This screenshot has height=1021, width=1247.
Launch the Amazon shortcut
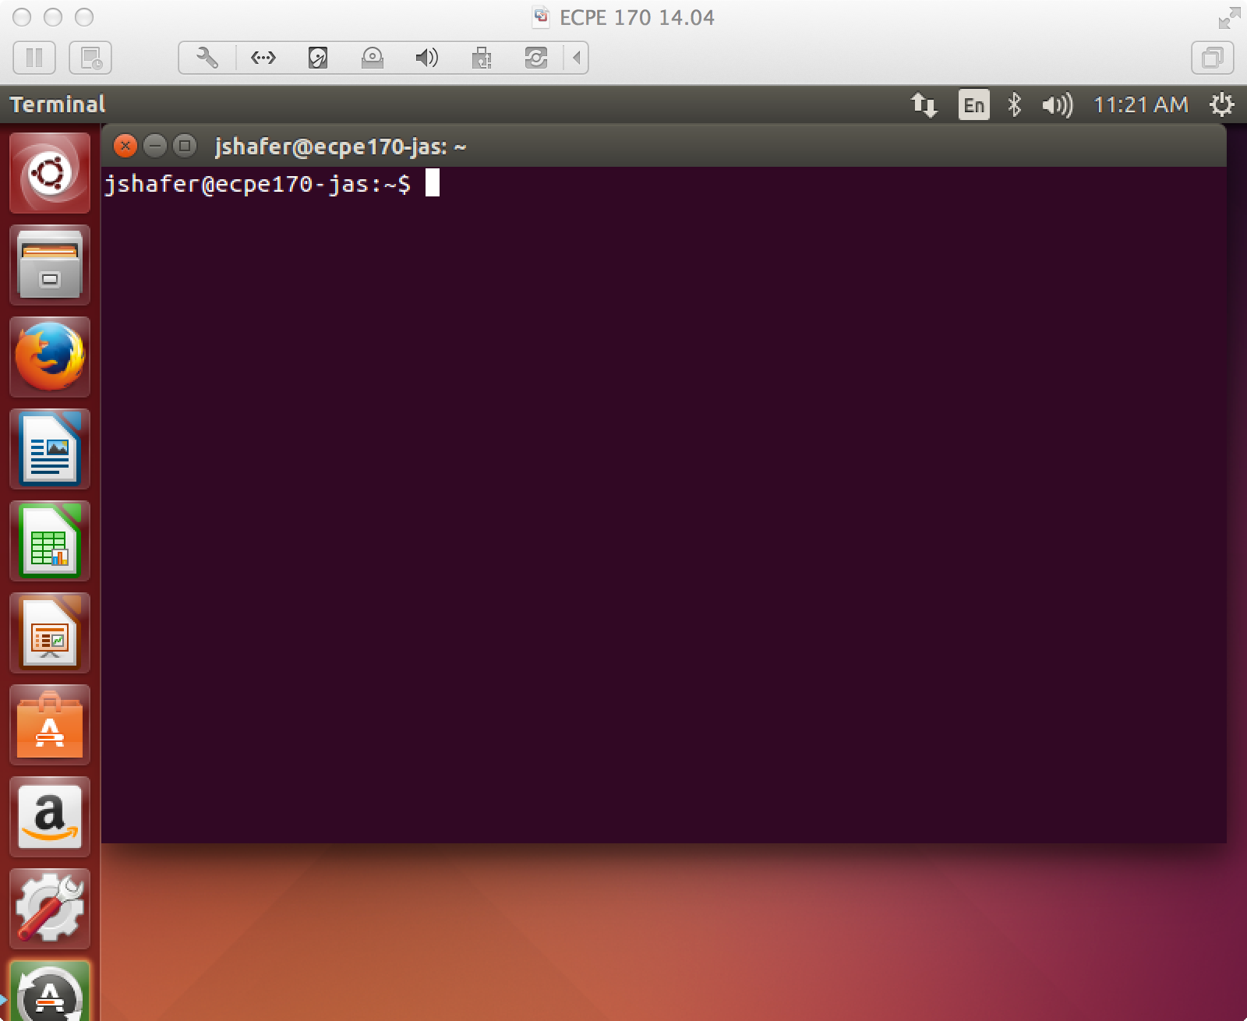pyautogui.click(x=49, y=817)
